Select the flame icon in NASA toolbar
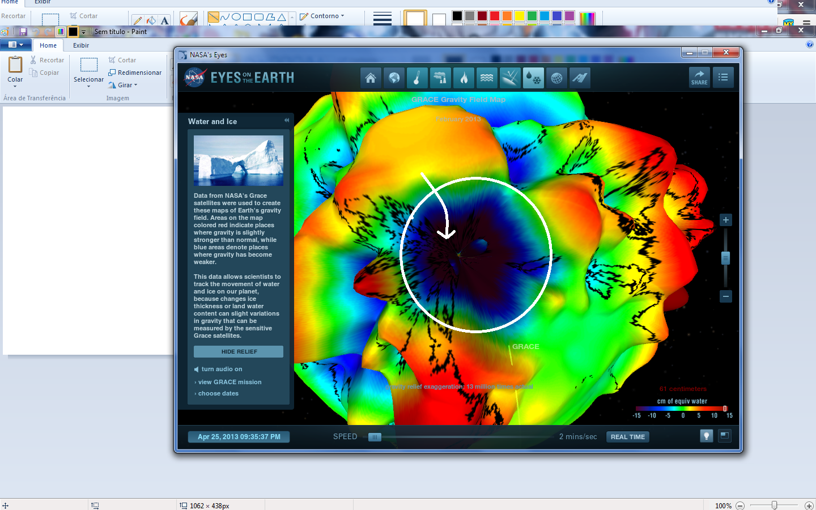The height and width of the screenshot is (510, 816). (x=464, y=78)
